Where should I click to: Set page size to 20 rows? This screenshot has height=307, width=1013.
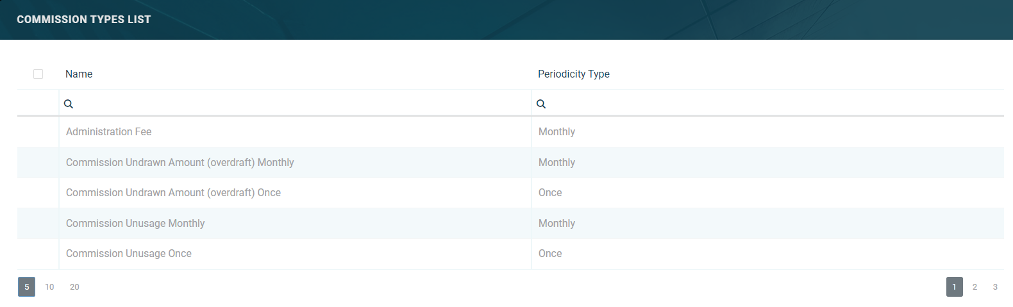74,287
